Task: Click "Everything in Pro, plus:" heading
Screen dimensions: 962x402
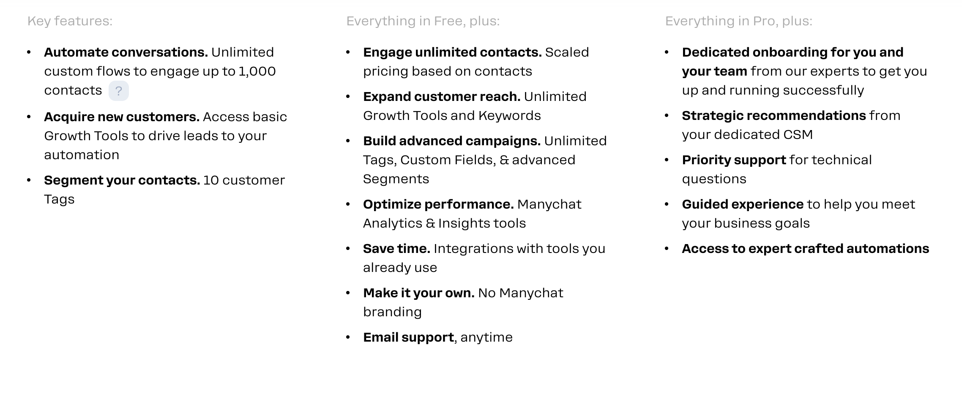Action: point(739,21)
